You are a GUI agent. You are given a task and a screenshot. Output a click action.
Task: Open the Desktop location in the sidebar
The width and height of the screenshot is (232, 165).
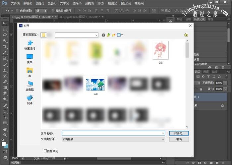pyautogui.click(x=30, y=58)
